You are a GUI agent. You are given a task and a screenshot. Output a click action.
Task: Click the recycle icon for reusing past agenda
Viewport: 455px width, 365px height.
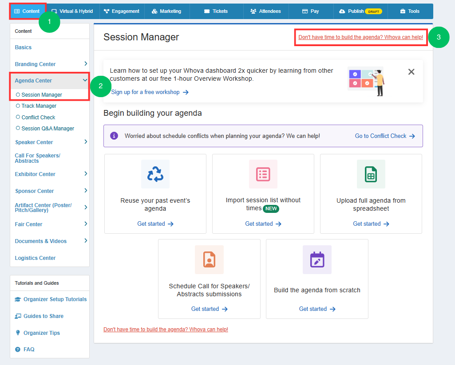click(x=155, y=174)
